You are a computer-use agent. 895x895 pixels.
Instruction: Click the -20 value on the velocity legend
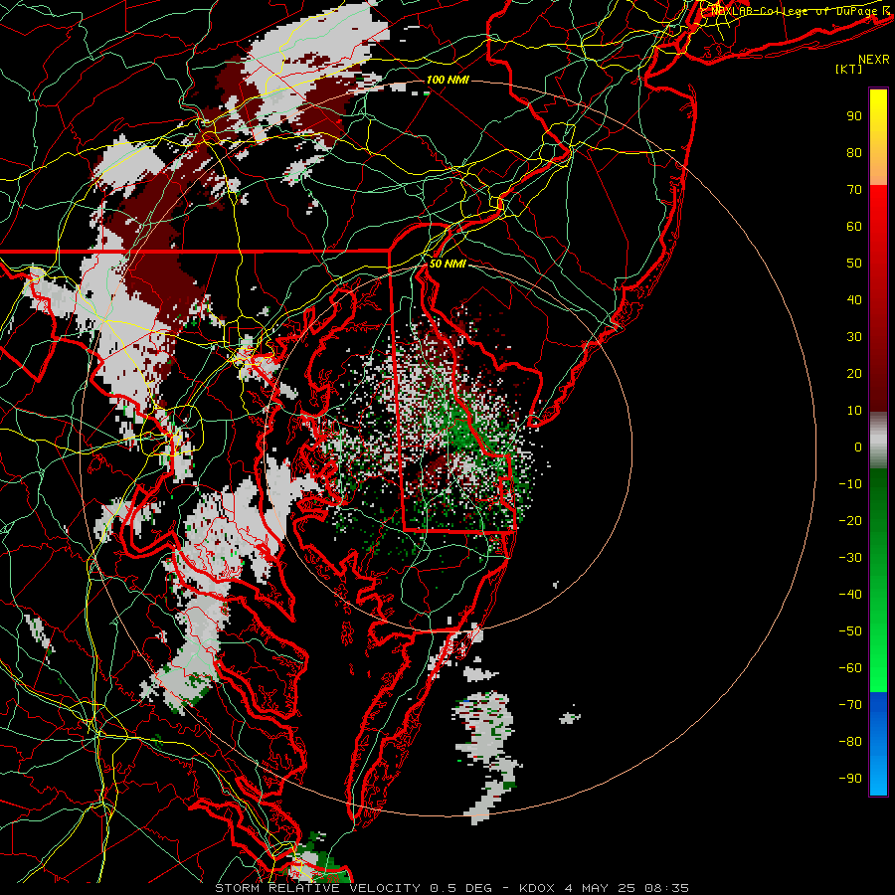(x=850, y=521)
